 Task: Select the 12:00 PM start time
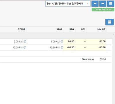pos(18,47)
